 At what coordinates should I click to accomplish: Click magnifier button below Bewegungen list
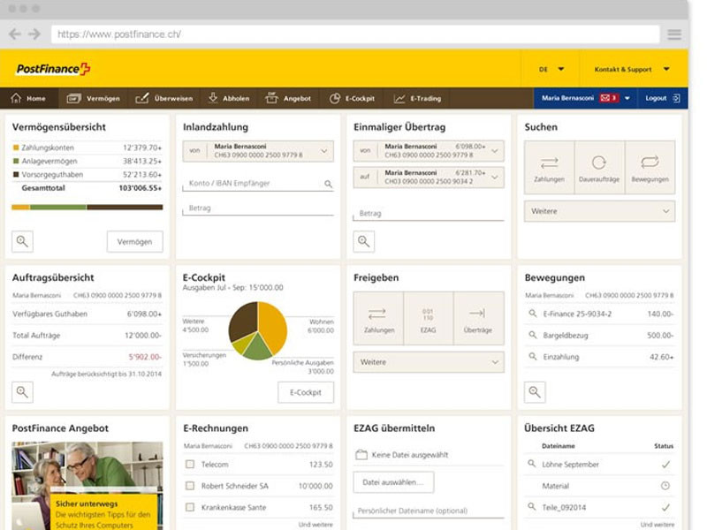(x=535, y=392)
